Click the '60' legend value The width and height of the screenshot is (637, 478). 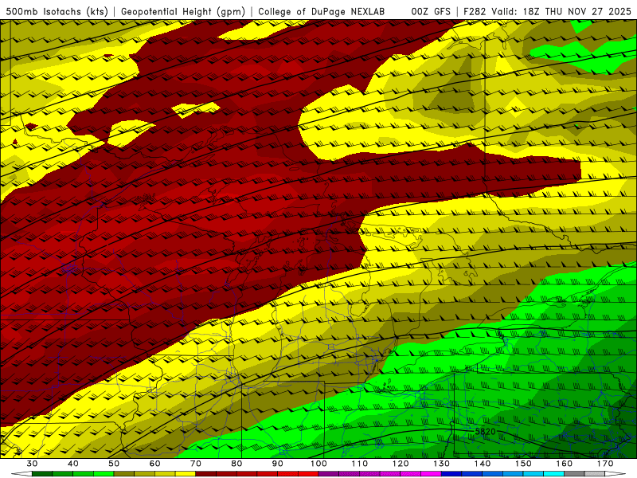[154, 464]
